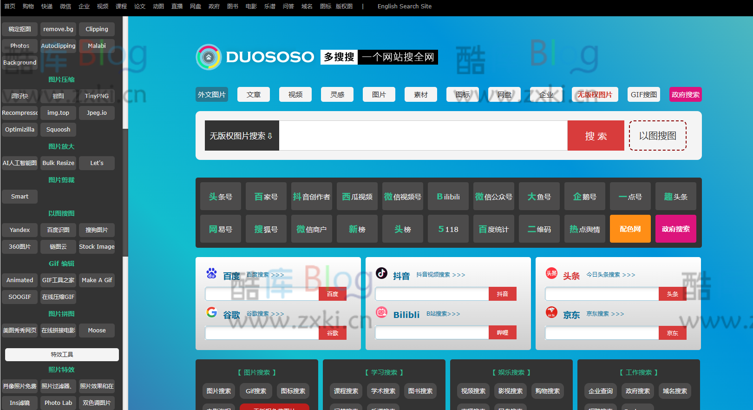The image size is (753, 410).
Task: Open the 购物 top menu item
Action: (28, 6)
